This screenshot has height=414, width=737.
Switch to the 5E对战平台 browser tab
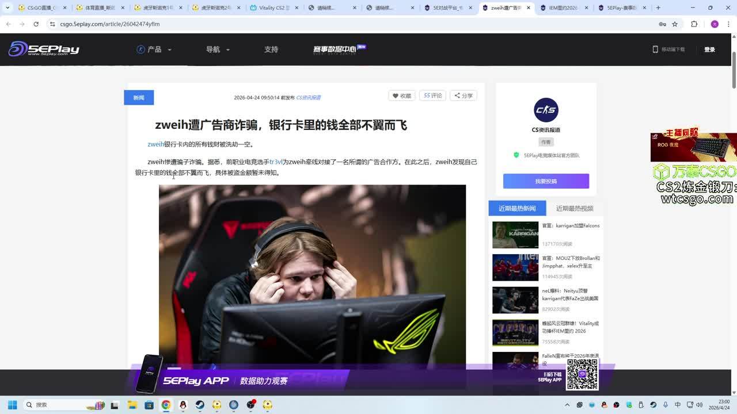click(x=448, y=8)
